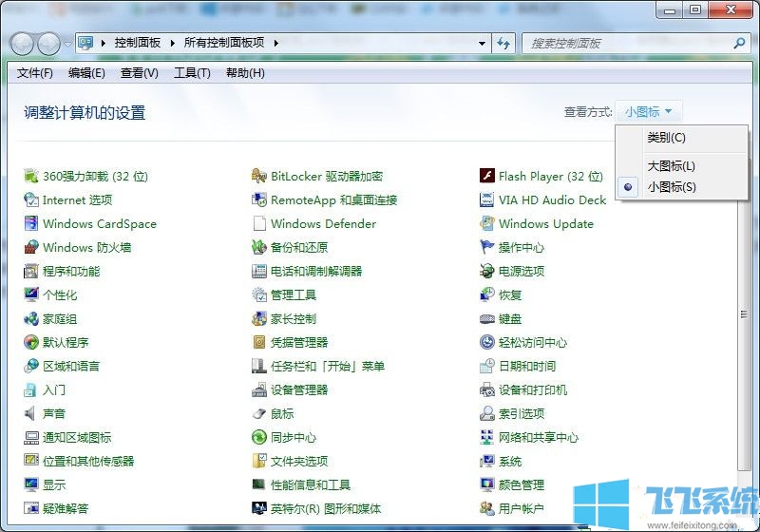Expand the 查看方式 小图标 dropdown
The image size is (760, 532).
pos(649,112)
